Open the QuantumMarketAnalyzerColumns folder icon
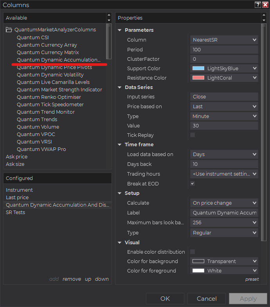 pyautogui.click(x=9, y=30)
